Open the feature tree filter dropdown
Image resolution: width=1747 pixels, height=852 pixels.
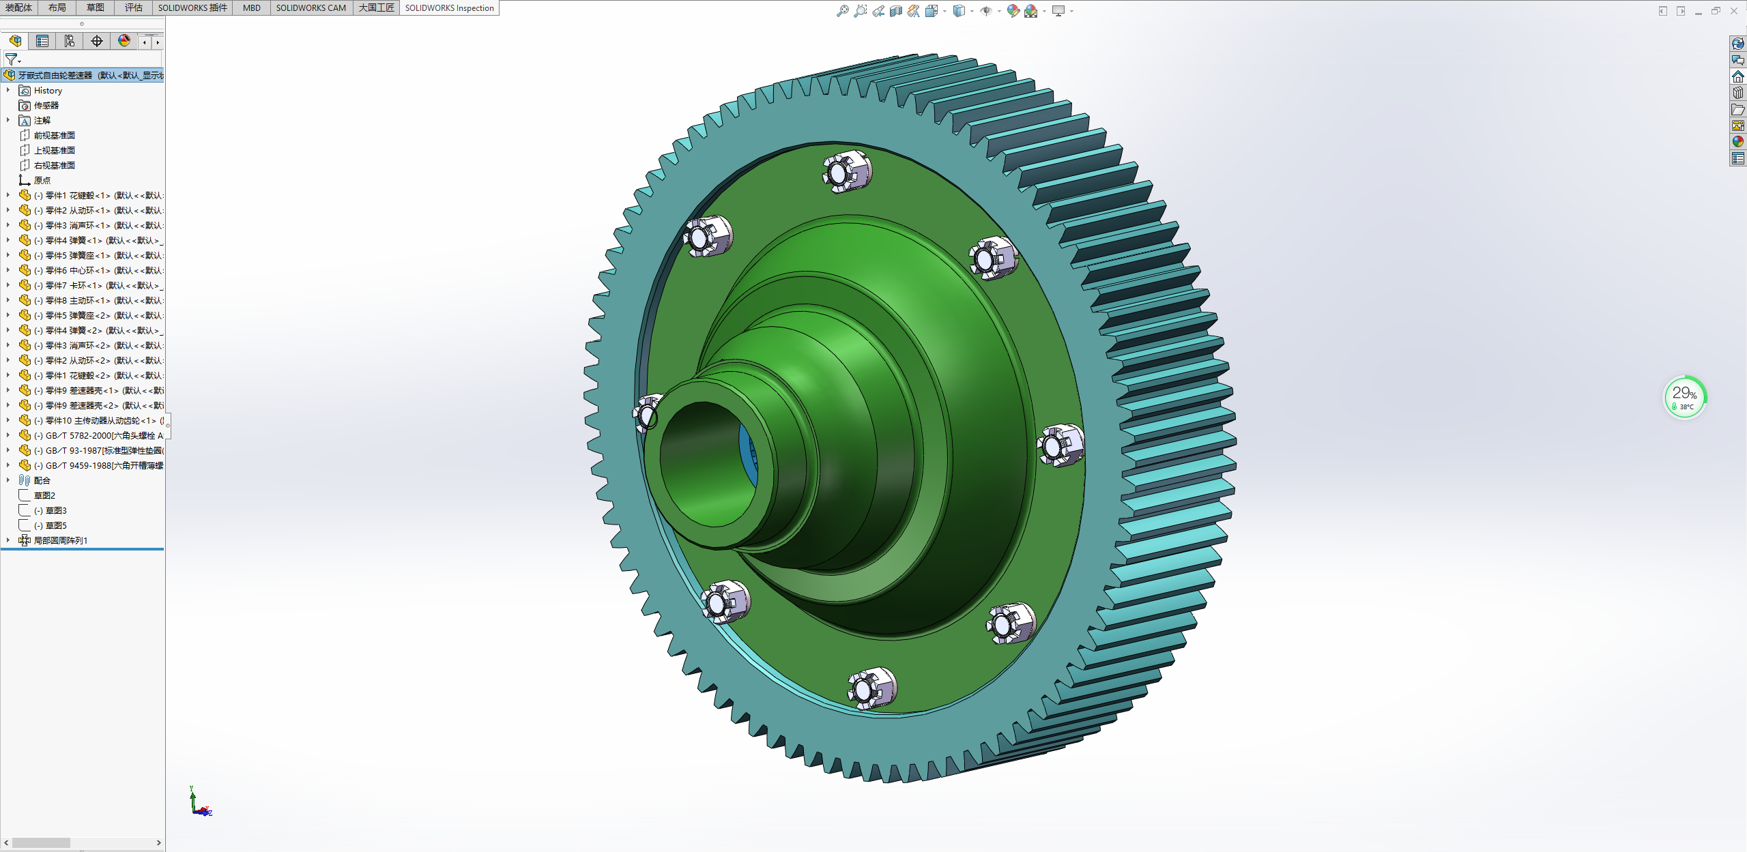(x=13, y=60)
